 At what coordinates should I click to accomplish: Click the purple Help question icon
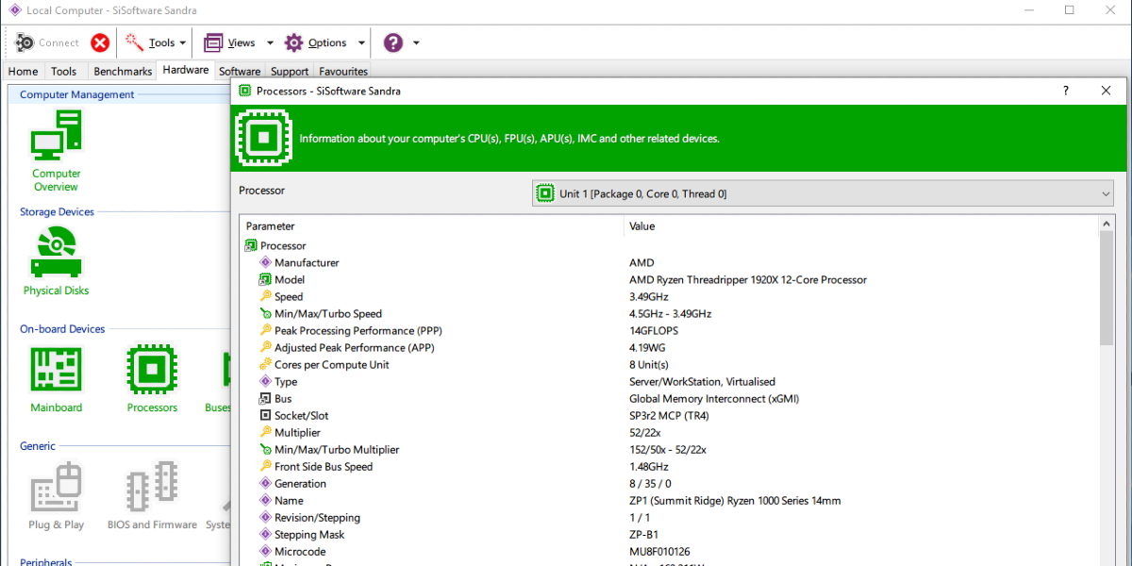393,42
